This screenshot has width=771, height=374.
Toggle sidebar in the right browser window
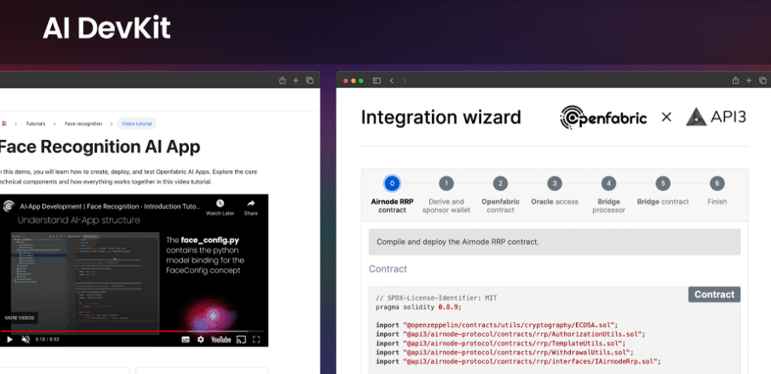[376, 81]
